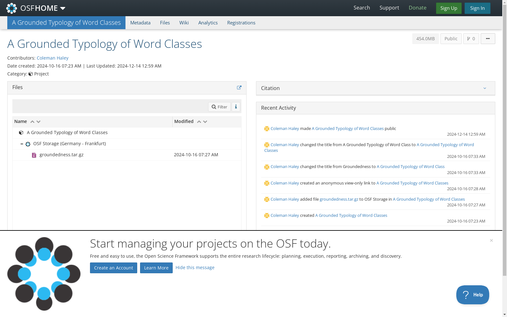Viewport: 507px width, 317px height.
Task: Sort Name column ascending
Action: tap(32, 122)
